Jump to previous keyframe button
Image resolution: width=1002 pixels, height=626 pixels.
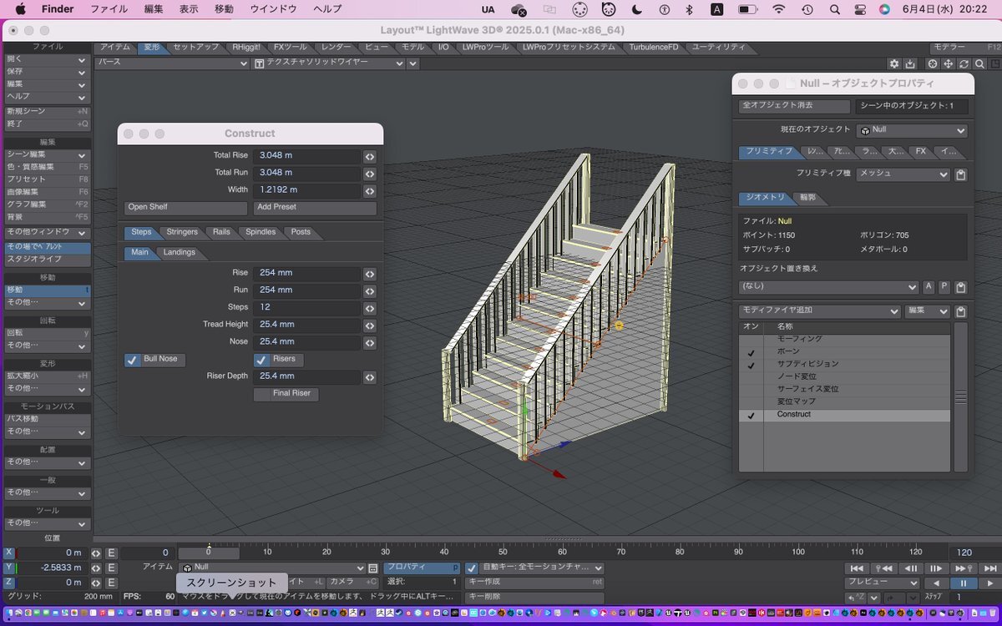[883, 568]
